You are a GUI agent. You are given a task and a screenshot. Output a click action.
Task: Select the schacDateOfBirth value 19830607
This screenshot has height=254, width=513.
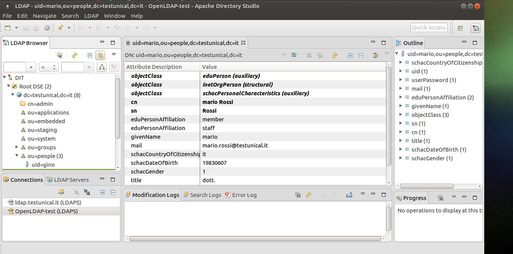[215, 163]
